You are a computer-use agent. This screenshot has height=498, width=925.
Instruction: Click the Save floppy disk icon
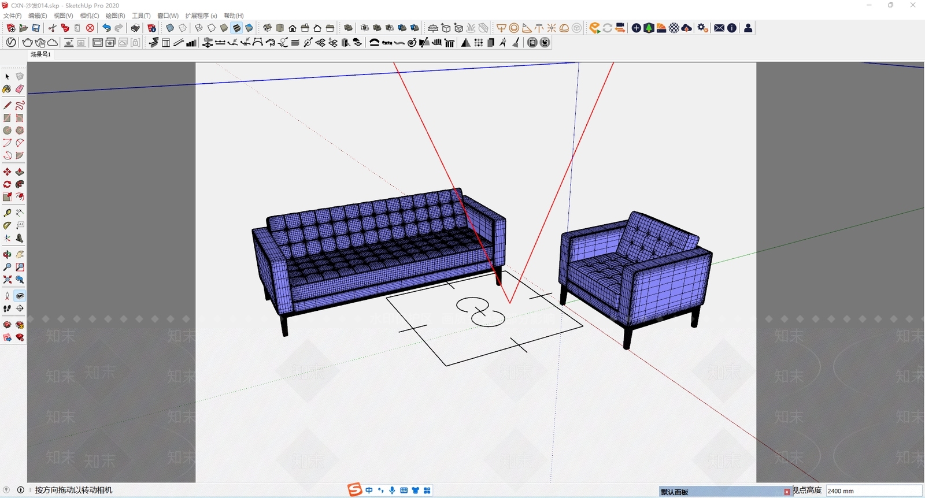[36, 28]
